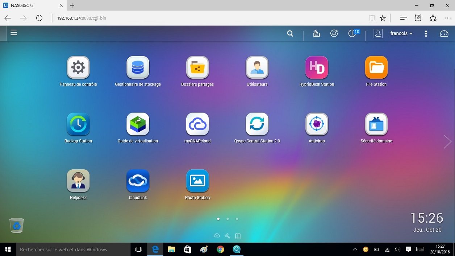Go back in the browser

(x=8, y=18)
